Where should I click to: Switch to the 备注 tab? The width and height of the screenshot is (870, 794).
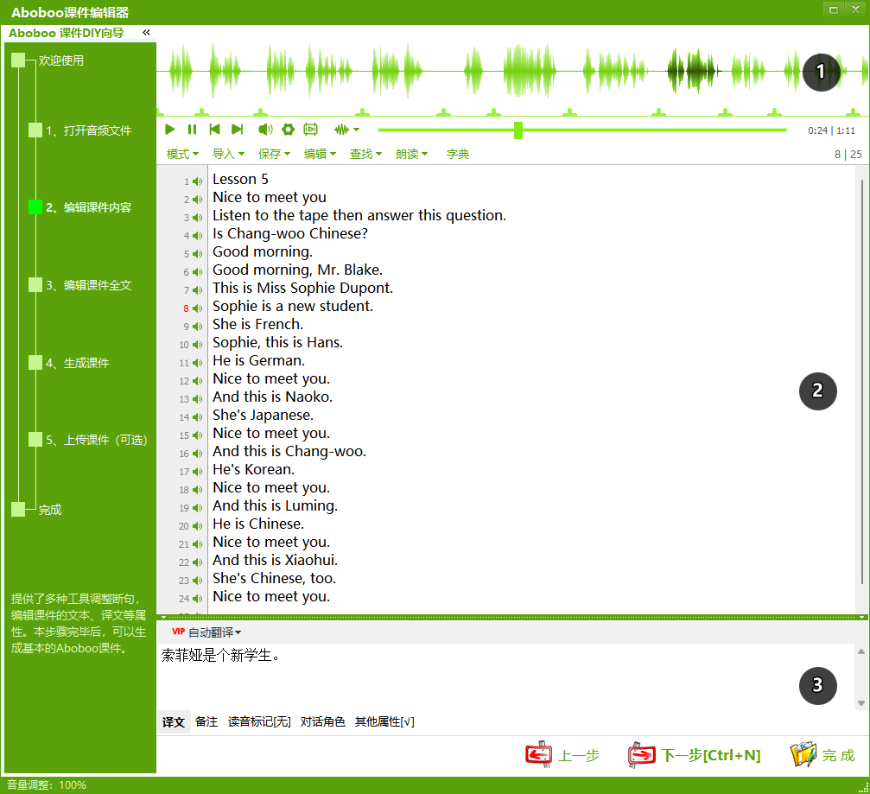click(x=206, y=721)
